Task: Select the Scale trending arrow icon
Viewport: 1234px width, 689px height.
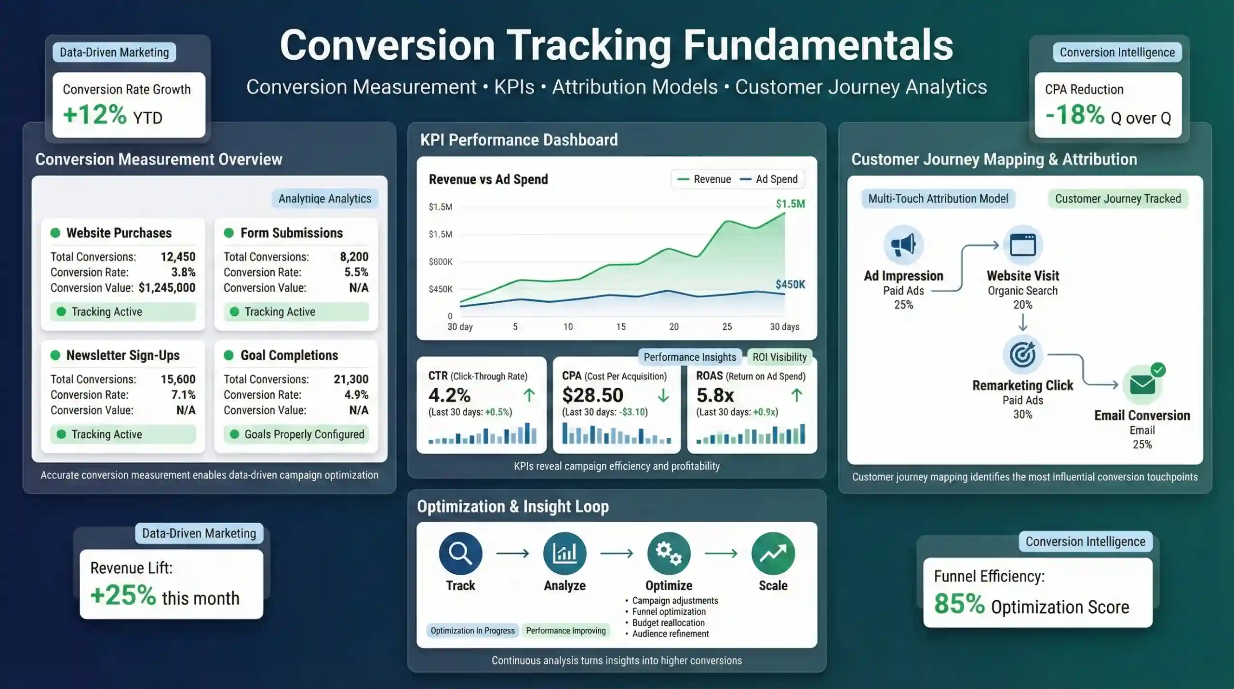Action: coord(773,554)
